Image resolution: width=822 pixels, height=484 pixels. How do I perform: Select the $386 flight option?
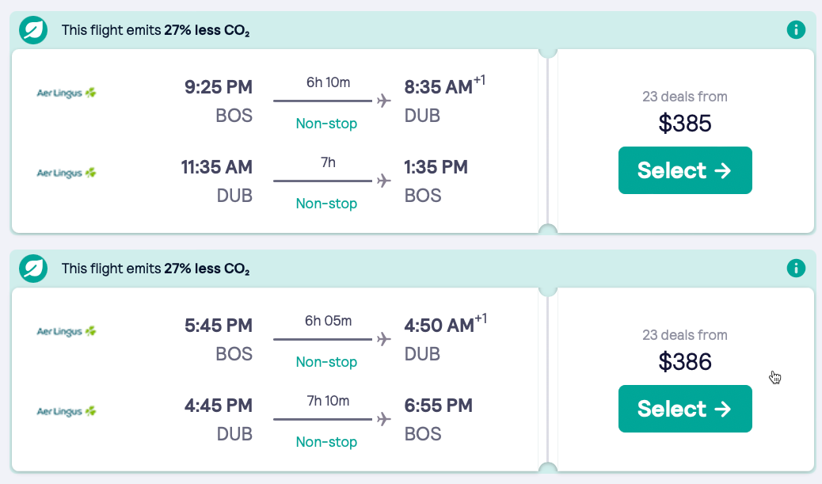coord(684,409)
